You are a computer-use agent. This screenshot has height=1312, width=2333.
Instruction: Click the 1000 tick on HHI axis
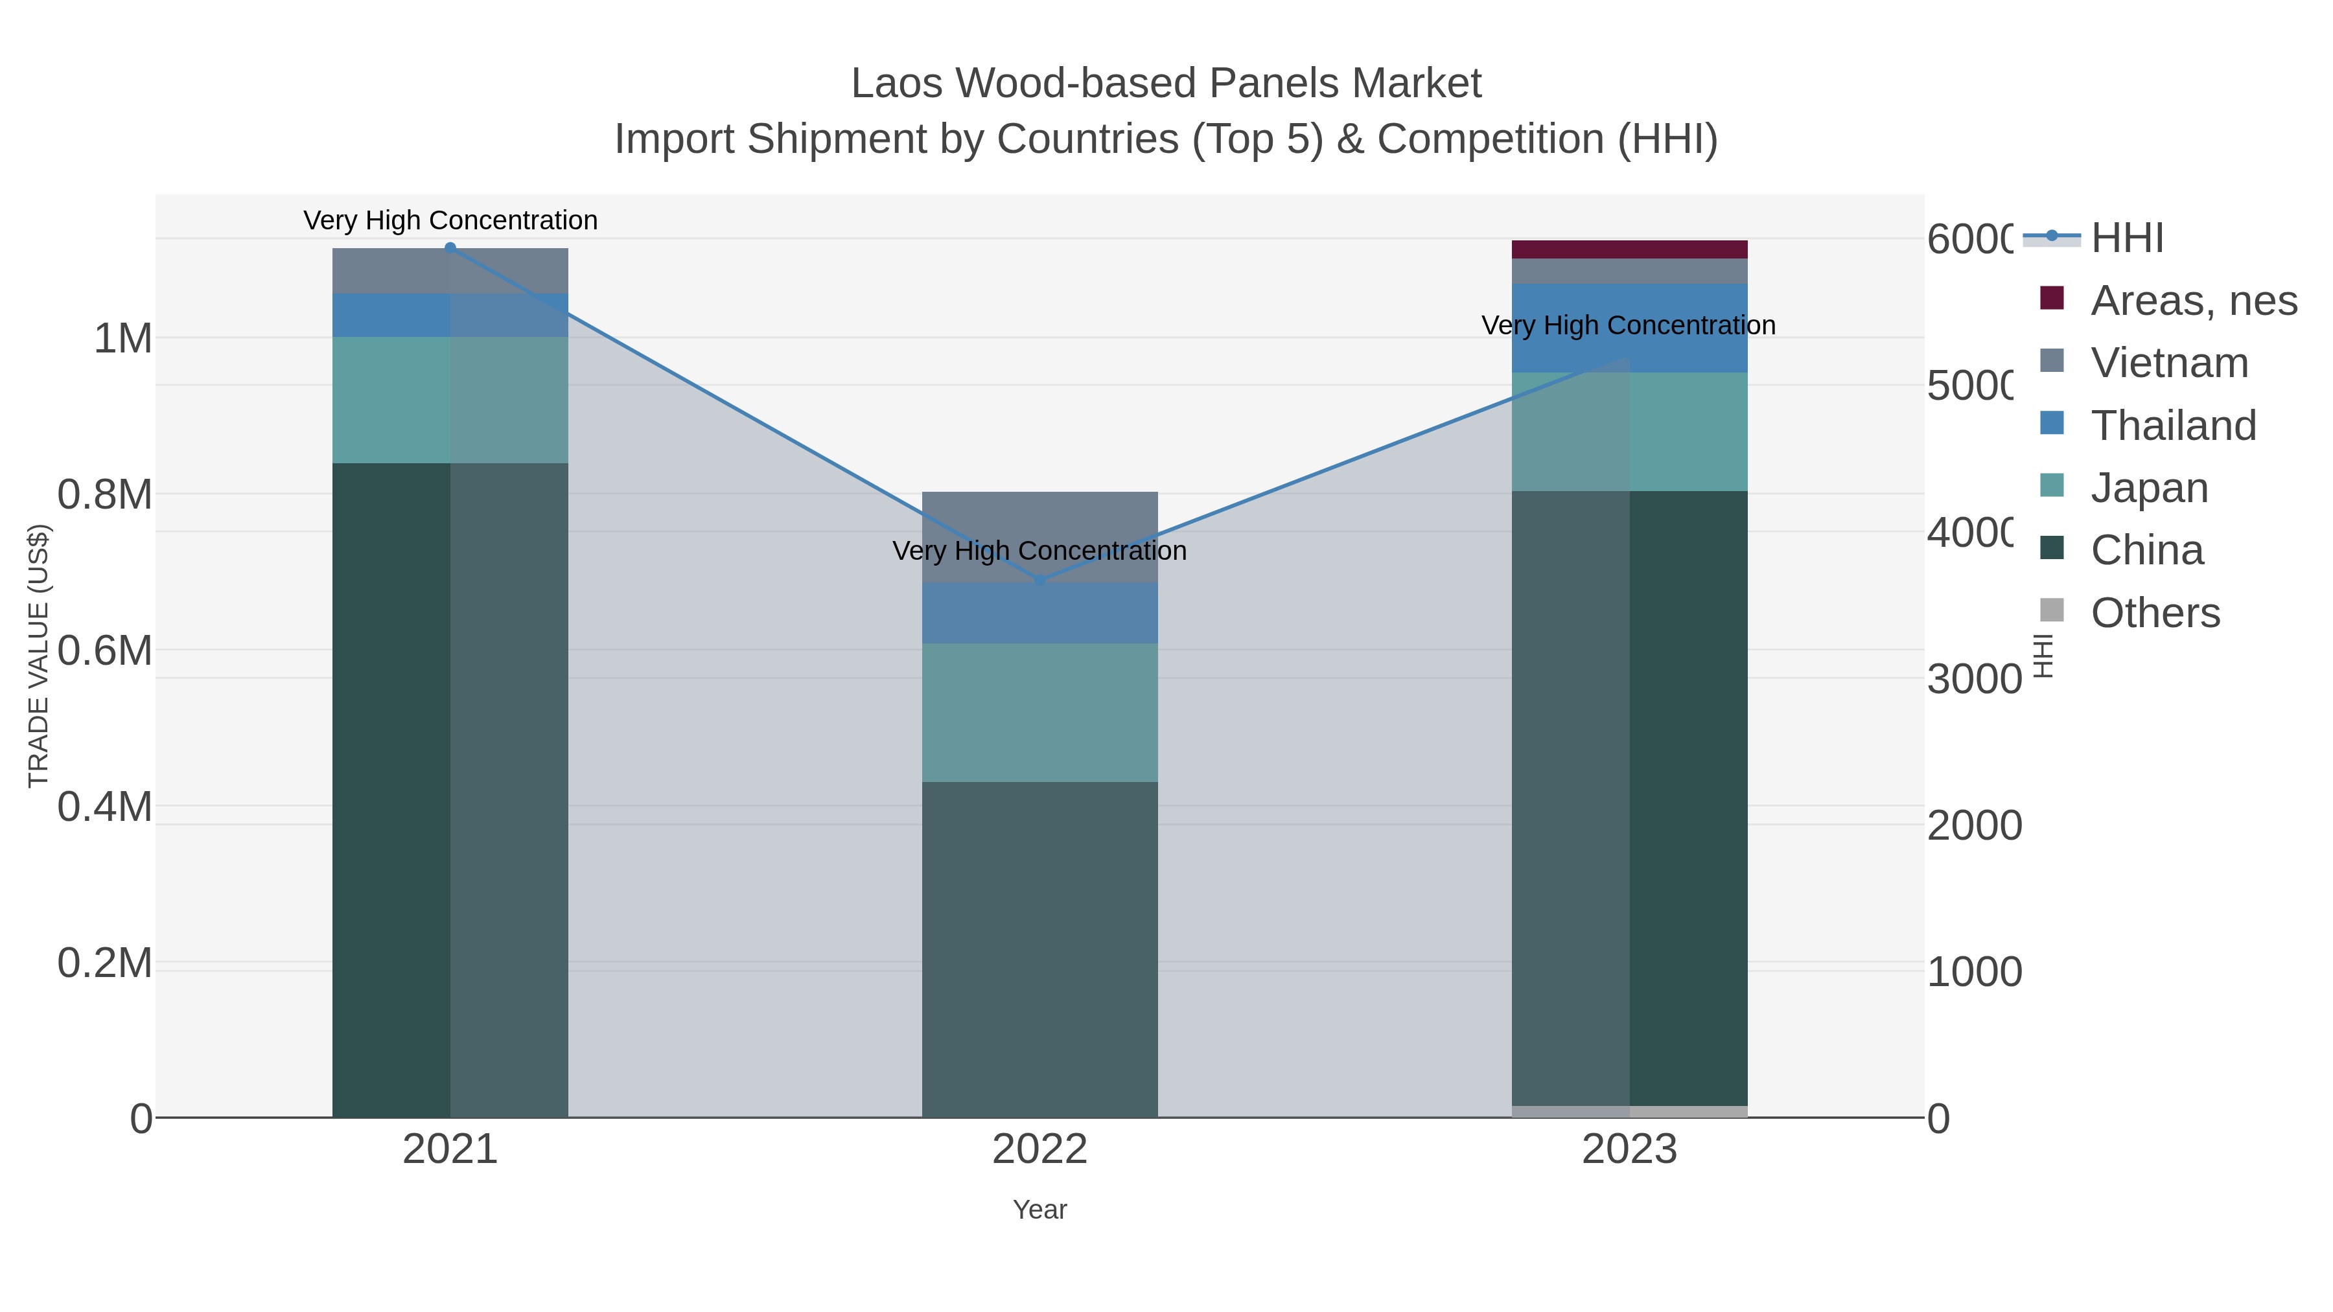[x=1975, y=972]
